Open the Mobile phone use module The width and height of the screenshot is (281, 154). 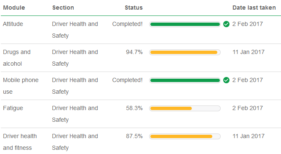(21, 86)
